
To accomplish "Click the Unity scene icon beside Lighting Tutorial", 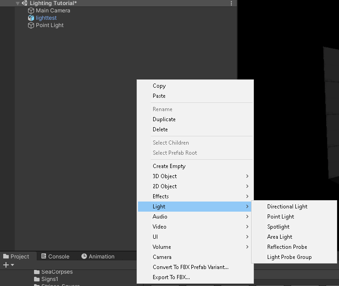I will (x=24, y=3).
